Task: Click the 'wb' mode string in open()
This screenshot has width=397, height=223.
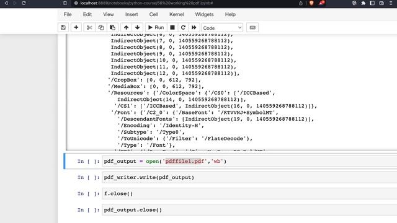Action: (217, 161)
